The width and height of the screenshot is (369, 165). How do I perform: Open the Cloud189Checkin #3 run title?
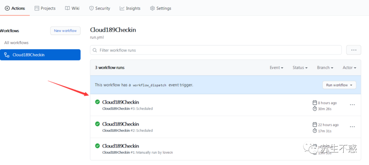pos(121,102)
